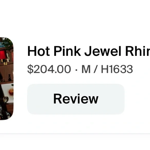
Task: Click the dollar sign of the price
Action: 31,69
